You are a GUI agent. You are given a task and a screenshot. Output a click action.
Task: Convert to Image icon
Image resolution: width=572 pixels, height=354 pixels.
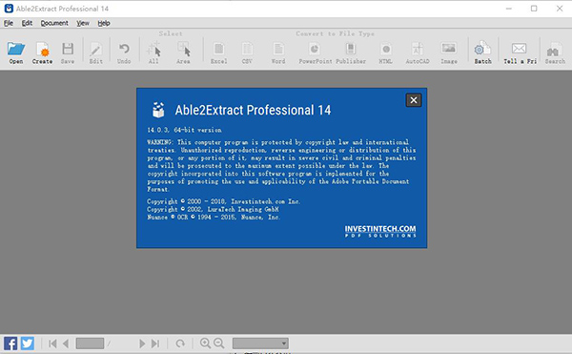[449, 49]
